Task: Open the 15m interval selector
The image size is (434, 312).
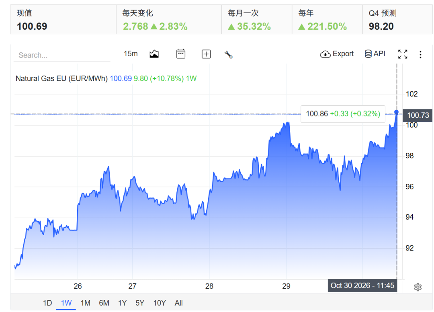Action: point(131,54)
